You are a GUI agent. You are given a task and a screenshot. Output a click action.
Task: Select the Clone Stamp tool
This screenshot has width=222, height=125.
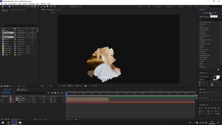(x=44, y=7)
